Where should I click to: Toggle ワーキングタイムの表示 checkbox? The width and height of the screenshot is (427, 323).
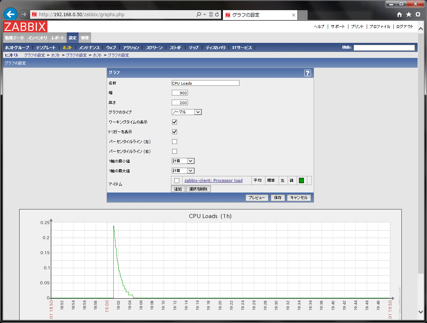175,122
